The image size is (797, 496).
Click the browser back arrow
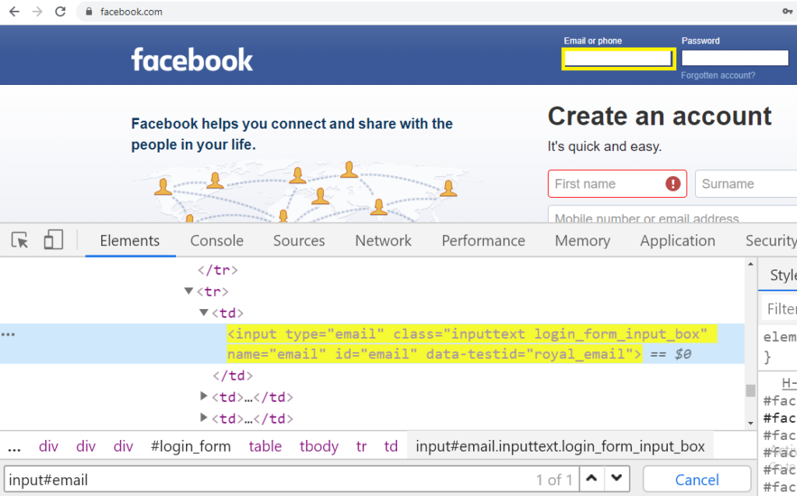[14, 11]
